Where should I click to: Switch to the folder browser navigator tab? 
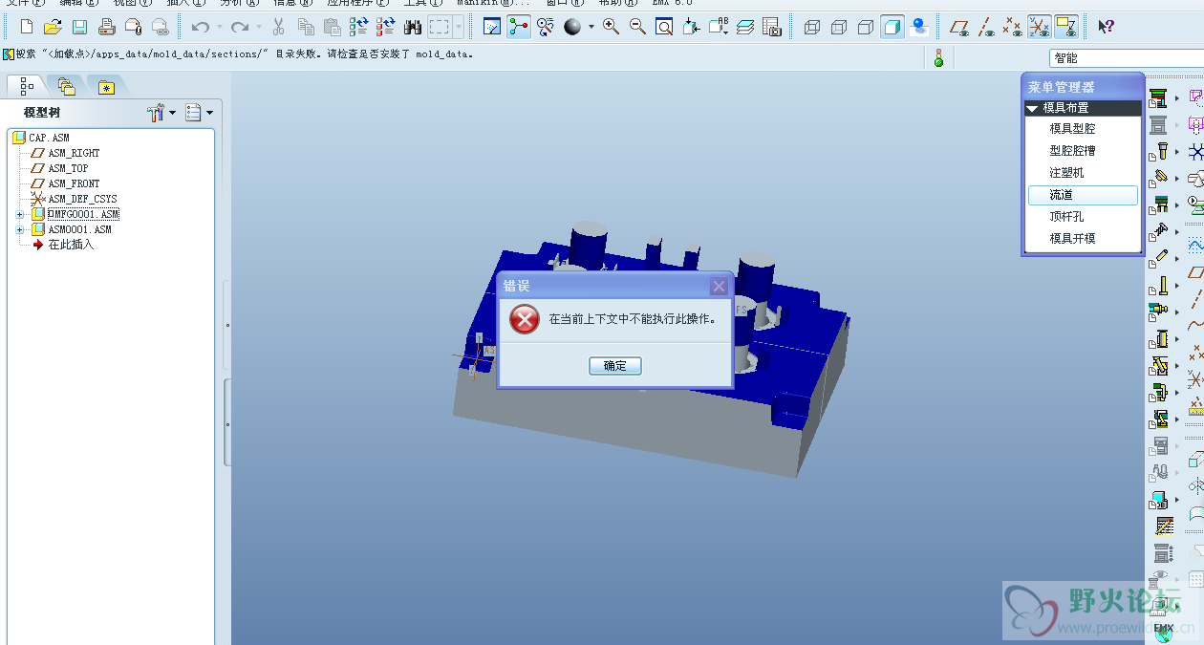tap(66, 87)
